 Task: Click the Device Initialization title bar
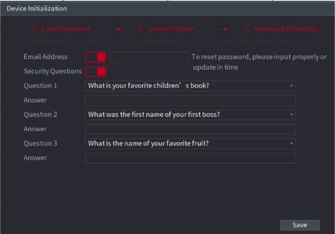[168, 8]
